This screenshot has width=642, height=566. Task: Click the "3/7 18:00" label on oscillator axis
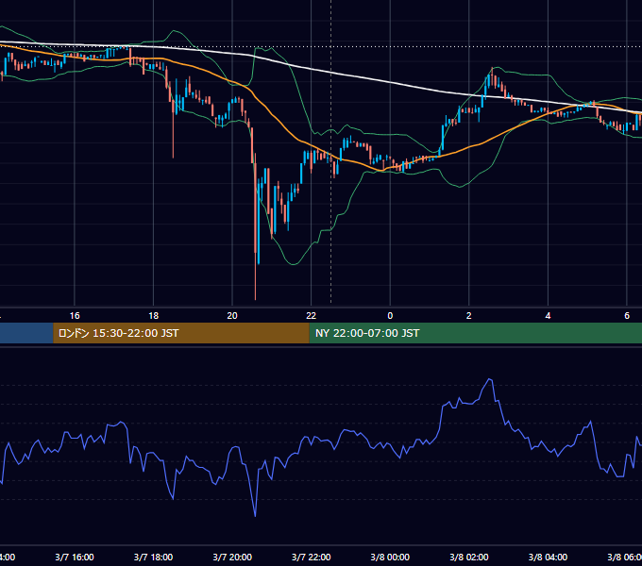(x=154, y=557)
